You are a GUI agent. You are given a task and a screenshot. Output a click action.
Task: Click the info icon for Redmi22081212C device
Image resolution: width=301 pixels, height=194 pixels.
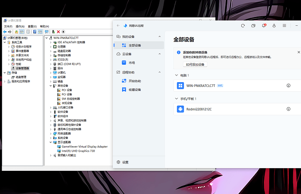click(288, 109)
